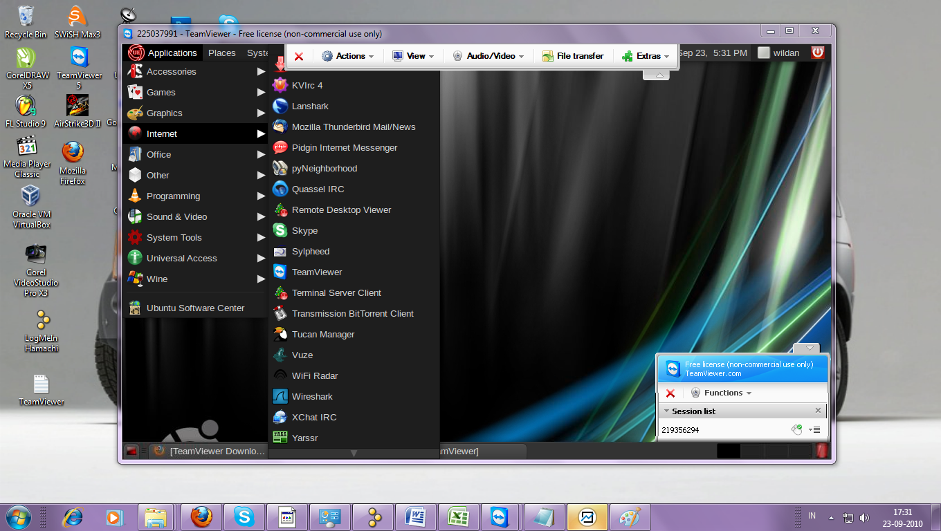Click the wildan user indicator
941x531 pixels.
pos(779,53)
